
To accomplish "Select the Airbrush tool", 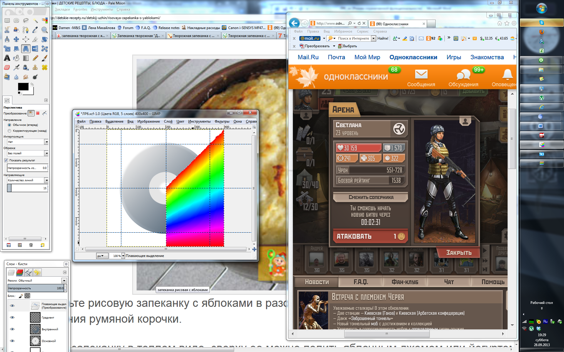I will point(16,67).
